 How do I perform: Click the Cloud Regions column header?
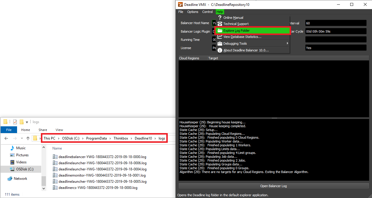click(x=193, y=58)
